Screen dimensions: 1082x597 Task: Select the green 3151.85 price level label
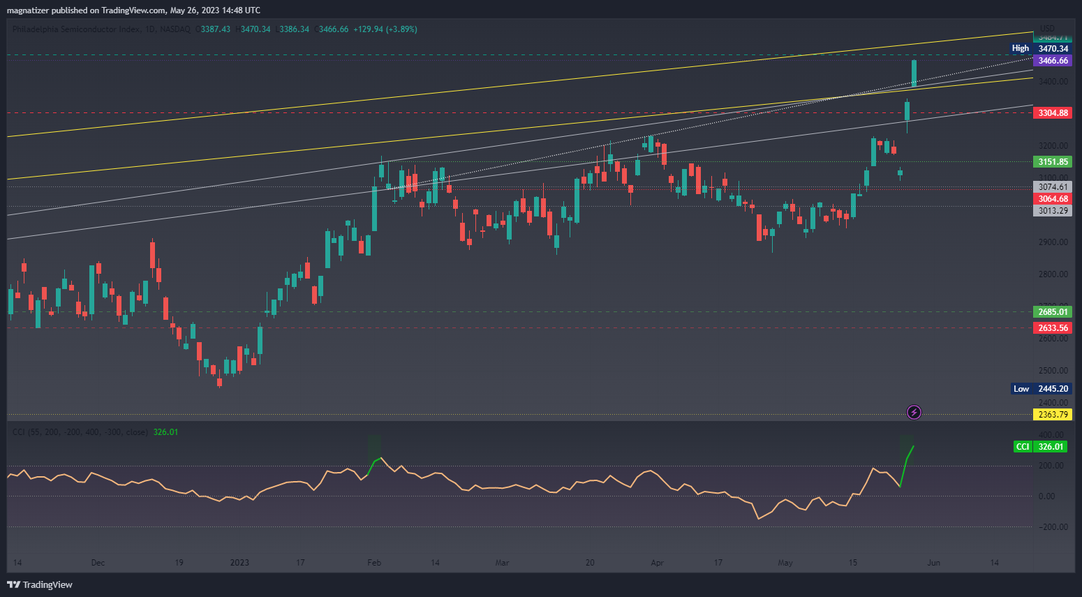[1053, 162]
